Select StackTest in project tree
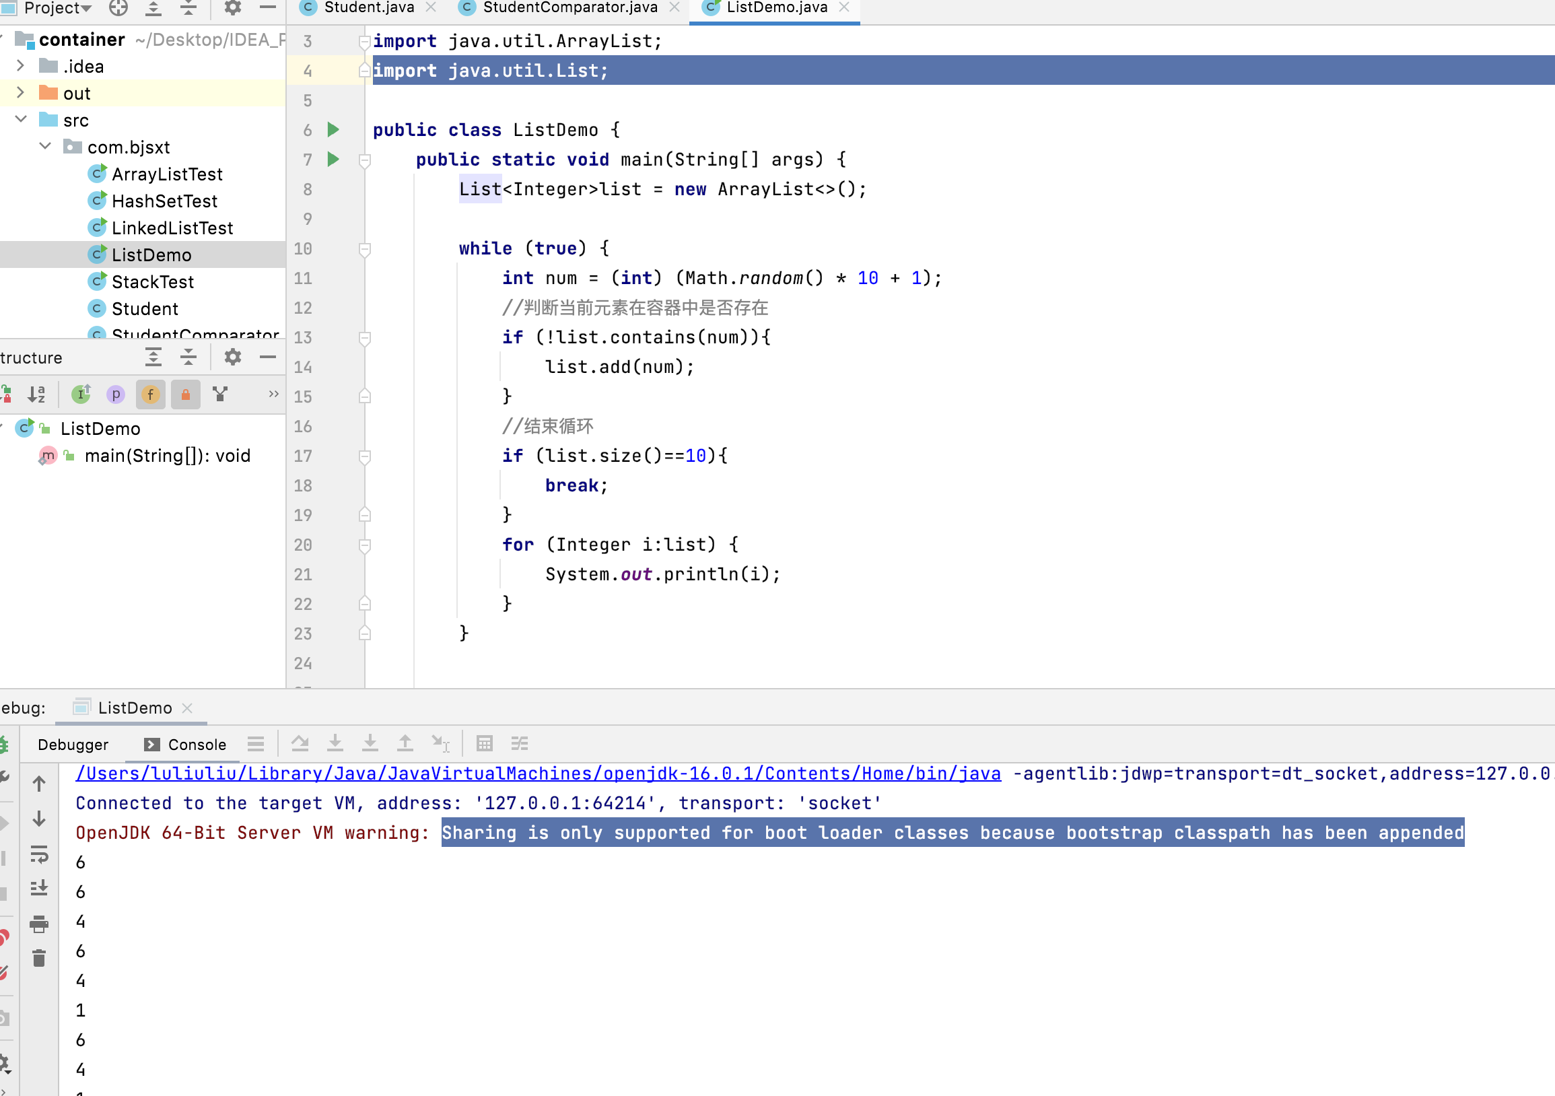Screen dimensions: 1555x1096 [x=152, y=282]
